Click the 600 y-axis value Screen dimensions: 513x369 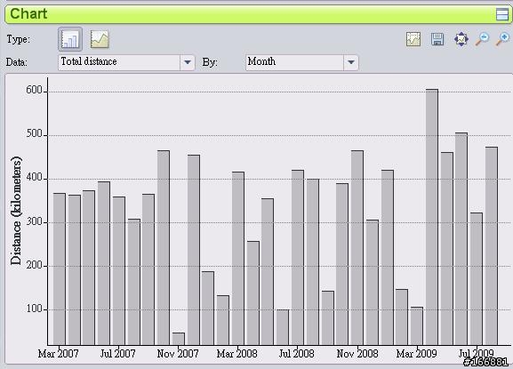(x=35, y=91)
